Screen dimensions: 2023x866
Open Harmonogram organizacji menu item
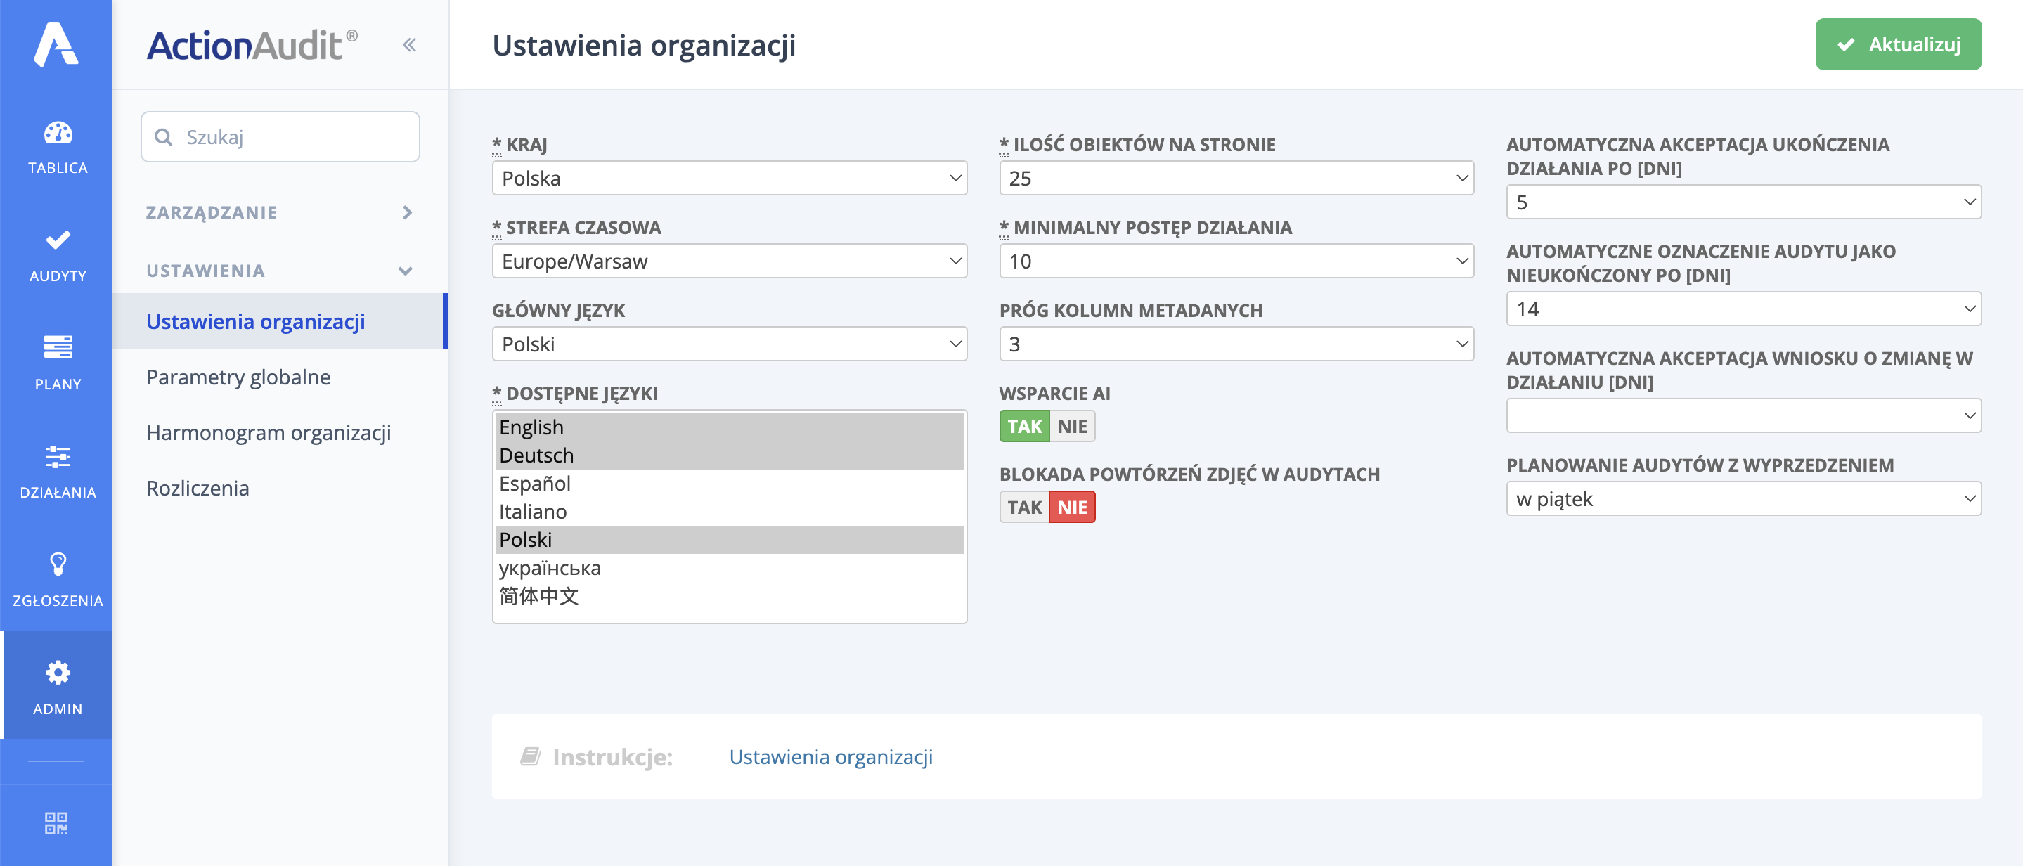coord(268,432)
